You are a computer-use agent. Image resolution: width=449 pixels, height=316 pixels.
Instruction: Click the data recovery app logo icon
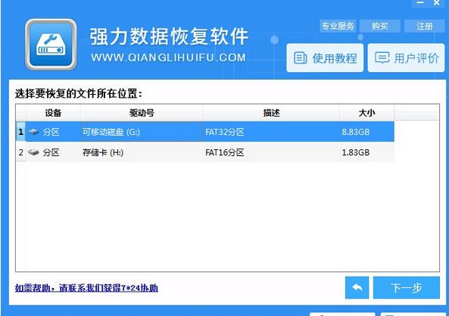[51, 45]
